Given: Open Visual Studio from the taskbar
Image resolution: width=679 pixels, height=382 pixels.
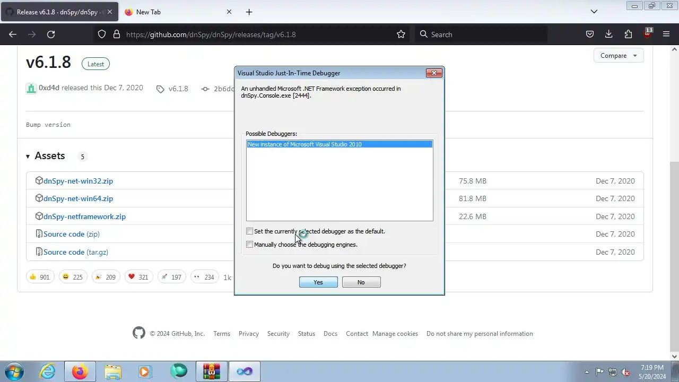Looking at the screenshot, I should click(x=245, y=371).
